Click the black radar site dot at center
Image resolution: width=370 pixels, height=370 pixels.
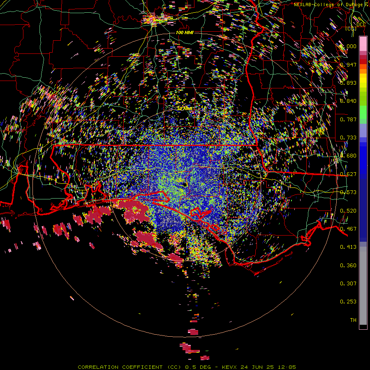[x=185, y=185]
